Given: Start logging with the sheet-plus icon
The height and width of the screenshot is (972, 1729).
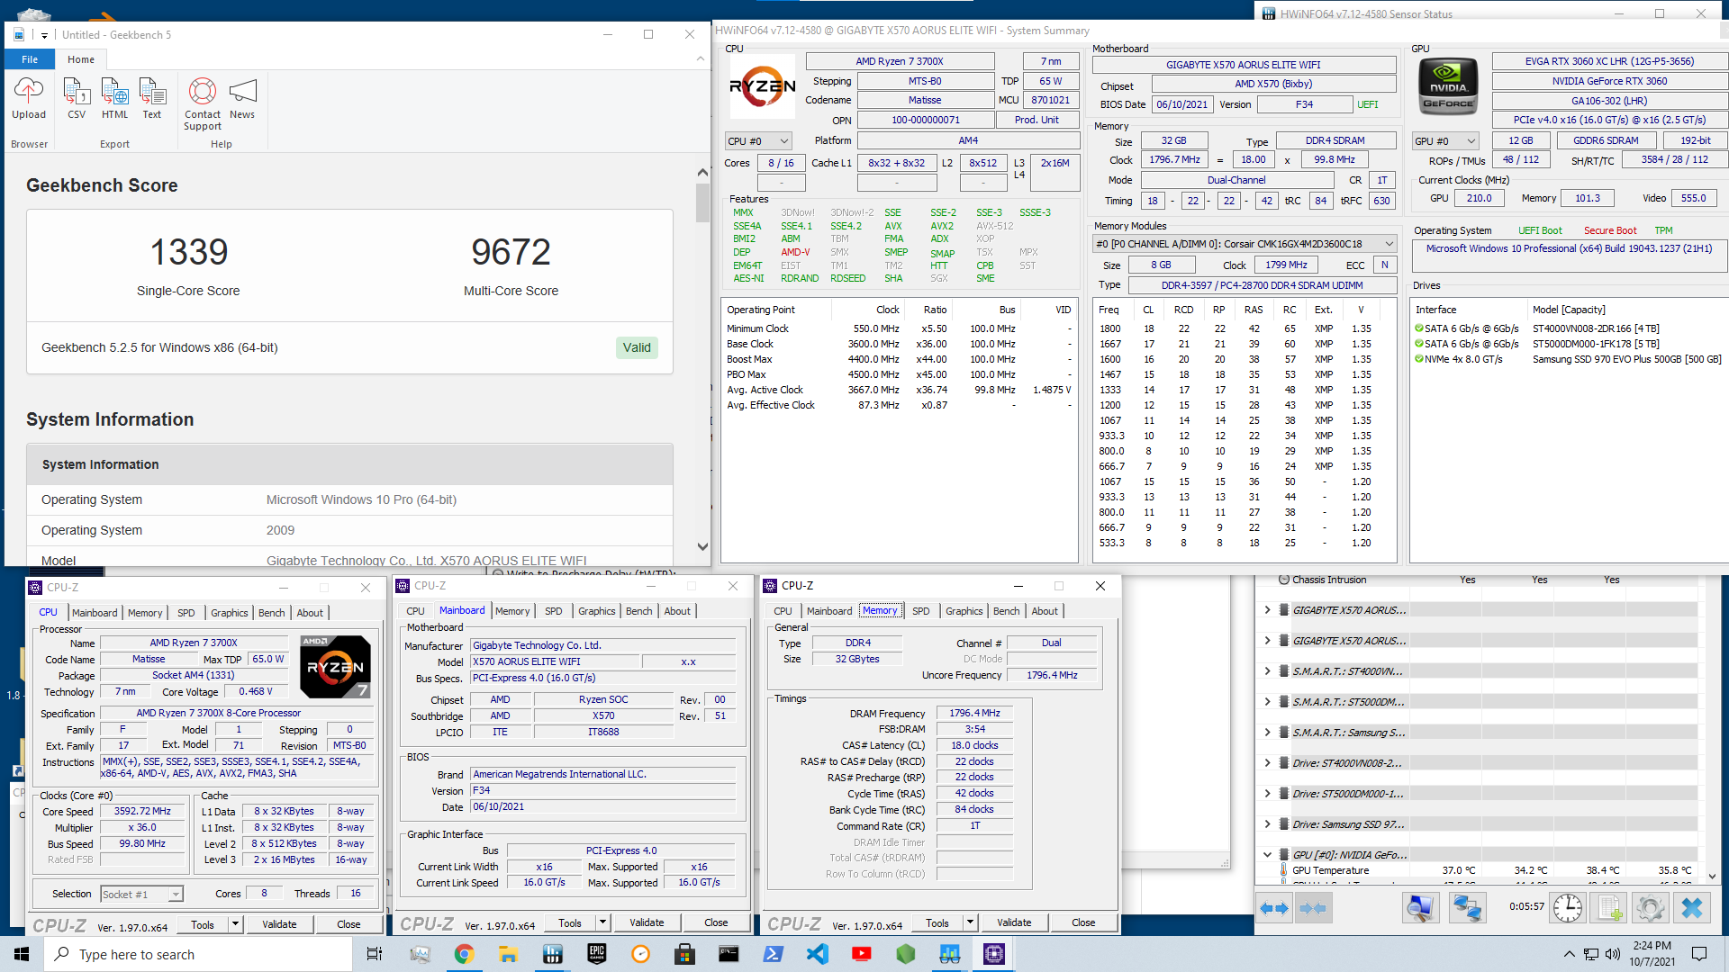Looking at the screenshot, I should (x=1609, y=907).
